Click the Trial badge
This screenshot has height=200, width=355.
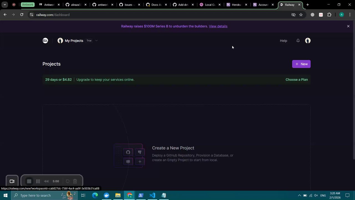(89, 41)
